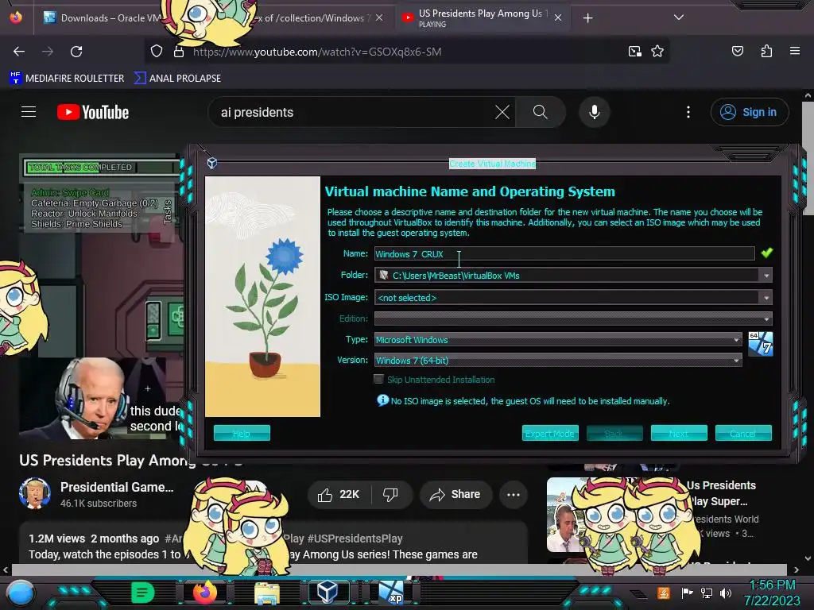Click the page vertical scrollbar
Image resolution: width=814 pixels, height=610 pixels.
pyautogui.click(x=808, y=158)
